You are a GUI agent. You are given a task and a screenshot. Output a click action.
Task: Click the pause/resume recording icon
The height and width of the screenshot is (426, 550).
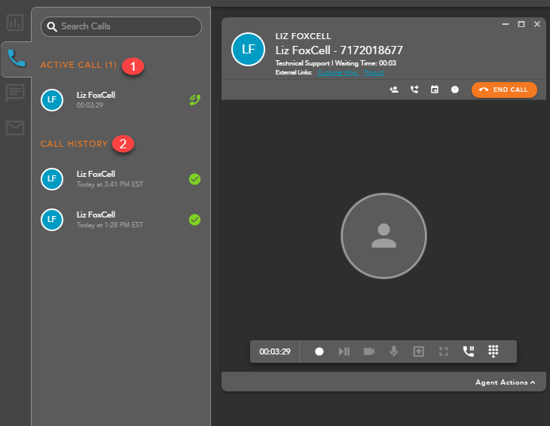(x=344, y=351)
